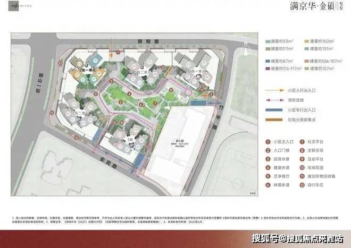This screenshot has height=248, width=351.
Task: Click marker 5 in the central garden
Action: click(120, 102)
